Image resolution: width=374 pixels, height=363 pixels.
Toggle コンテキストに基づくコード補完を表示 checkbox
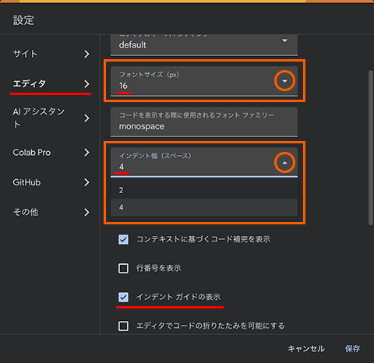pyautogui.click(x=123, y=239)
